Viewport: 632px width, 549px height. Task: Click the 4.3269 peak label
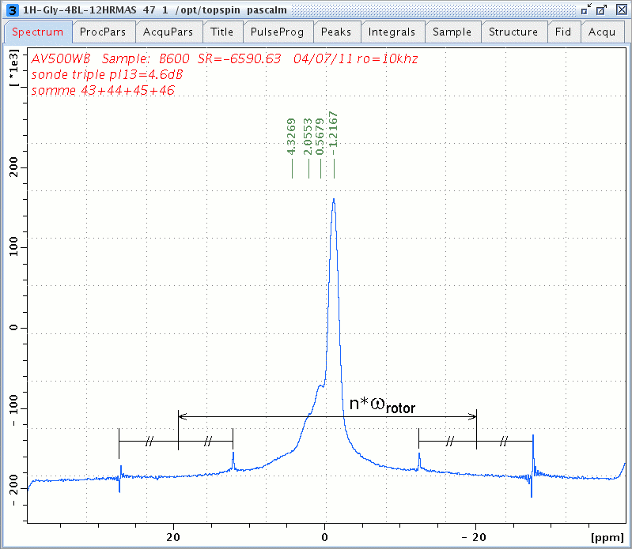291,136
